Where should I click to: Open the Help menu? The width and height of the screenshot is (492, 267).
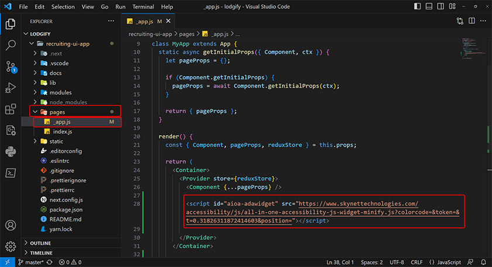click(x=167, y=6)
